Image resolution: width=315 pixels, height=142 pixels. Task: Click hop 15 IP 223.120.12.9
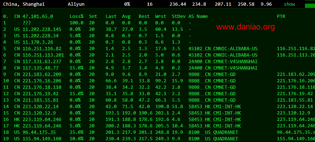point(39,113)
